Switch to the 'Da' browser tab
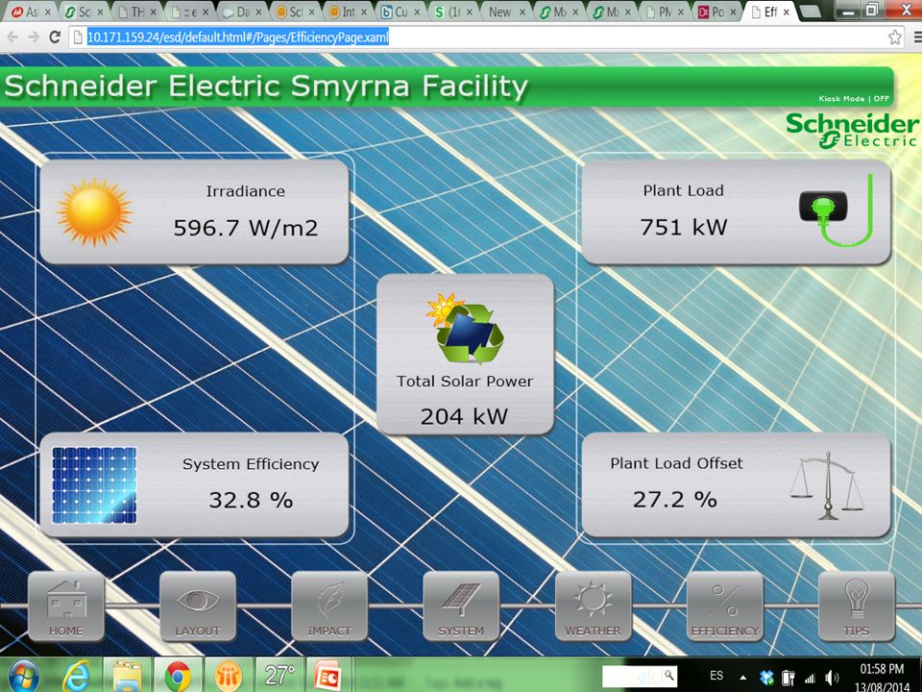 (243, 12)
